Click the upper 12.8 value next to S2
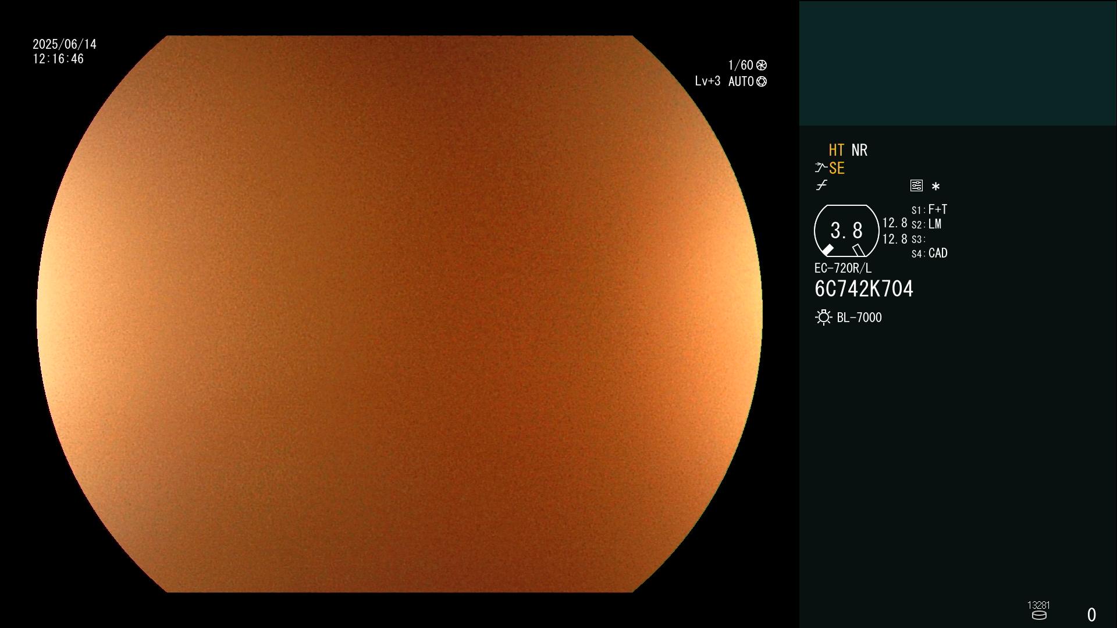 895,223
